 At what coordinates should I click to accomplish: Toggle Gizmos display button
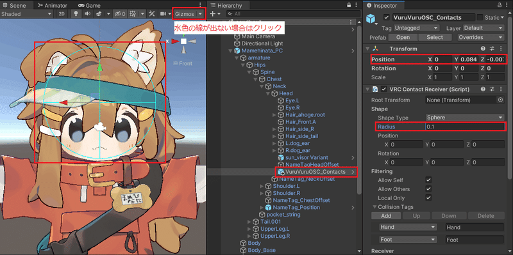click(x=185, y=13)
